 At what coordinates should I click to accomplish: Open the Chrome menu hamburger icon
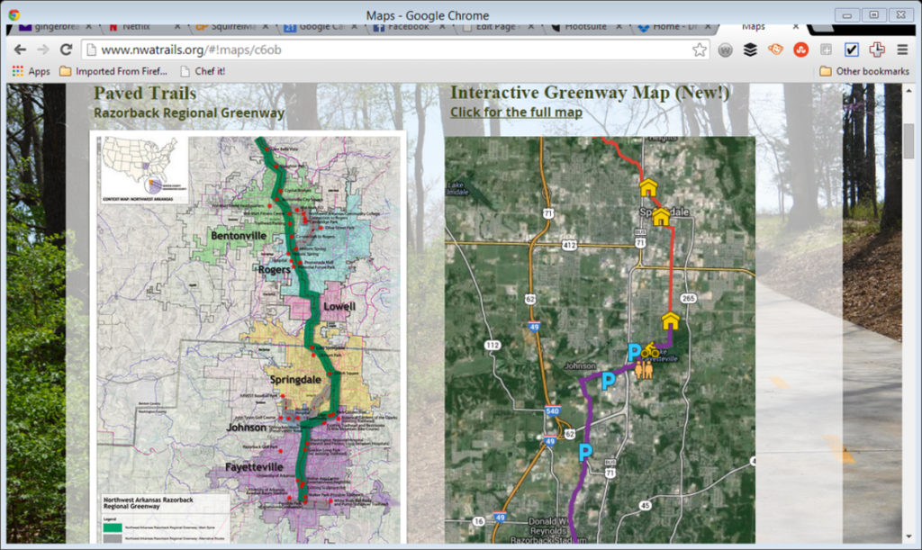(902, 50)
